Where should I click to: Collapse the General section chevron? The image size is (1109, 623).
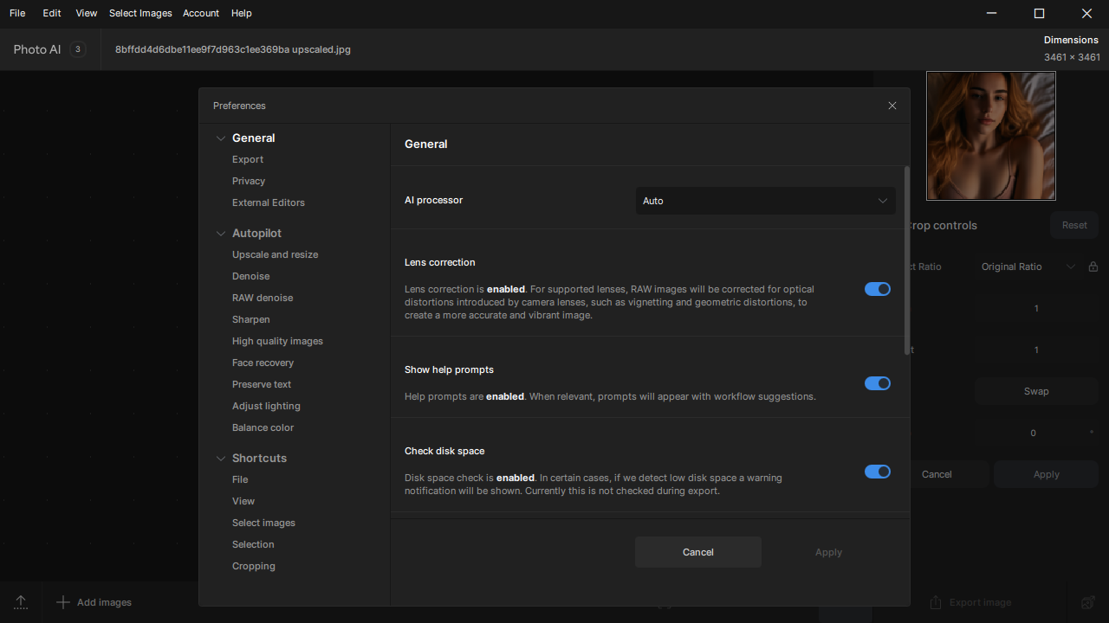[x=221, y=138]
